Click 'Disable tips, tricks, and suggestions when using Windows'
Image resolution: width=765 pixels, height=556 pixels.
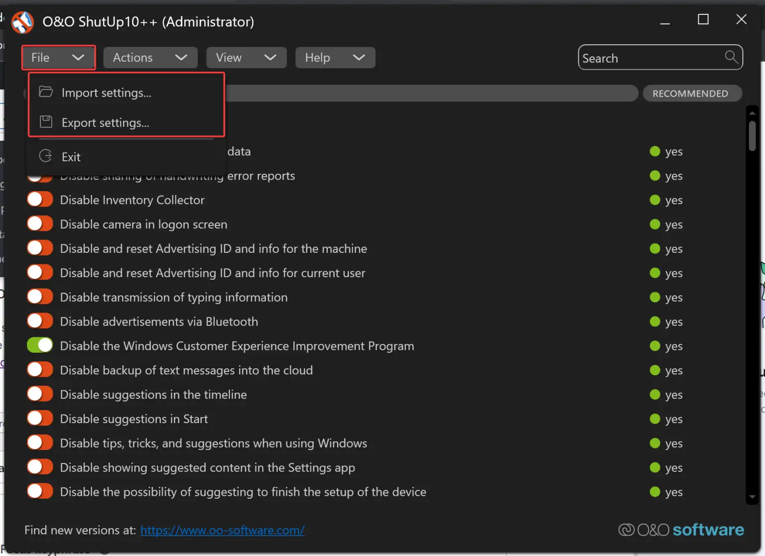214,443
